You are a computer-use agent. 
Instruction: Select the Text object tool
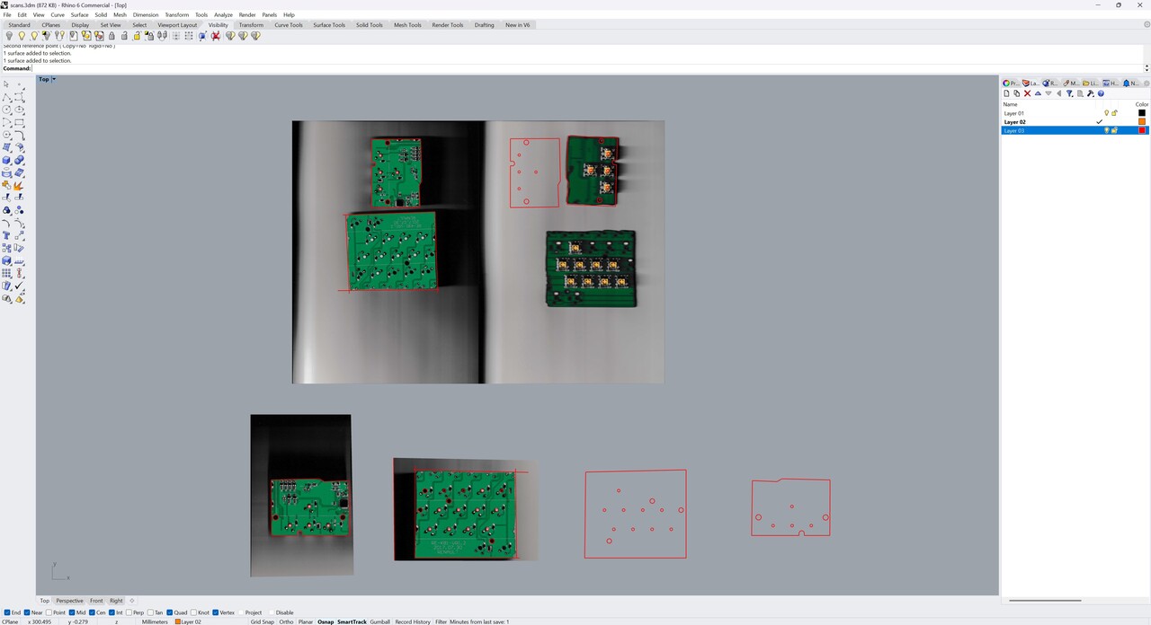tap(6, 234)
